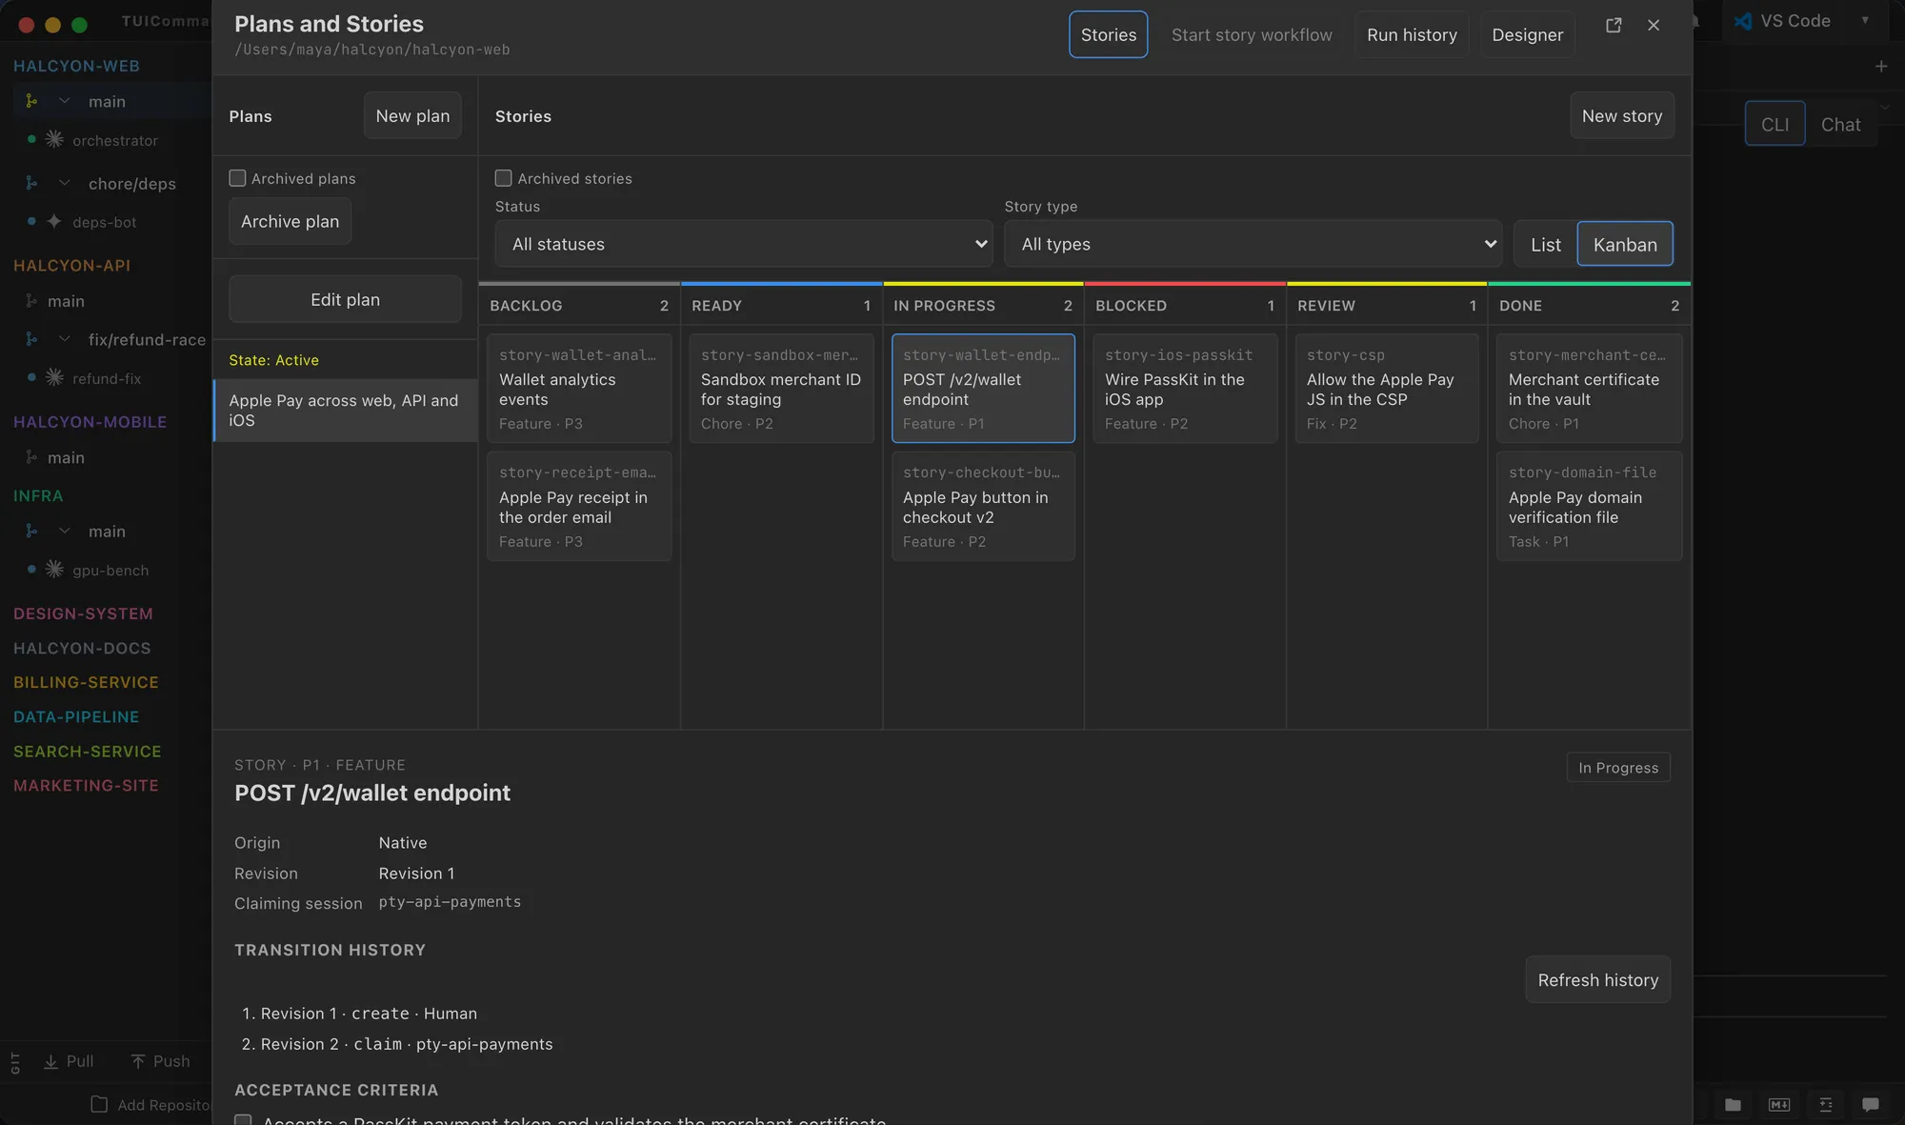Screen dimensions: 1905x1125
Task: Open the Apple Pay button in checkout v2 card
Action: coord(983,506)
